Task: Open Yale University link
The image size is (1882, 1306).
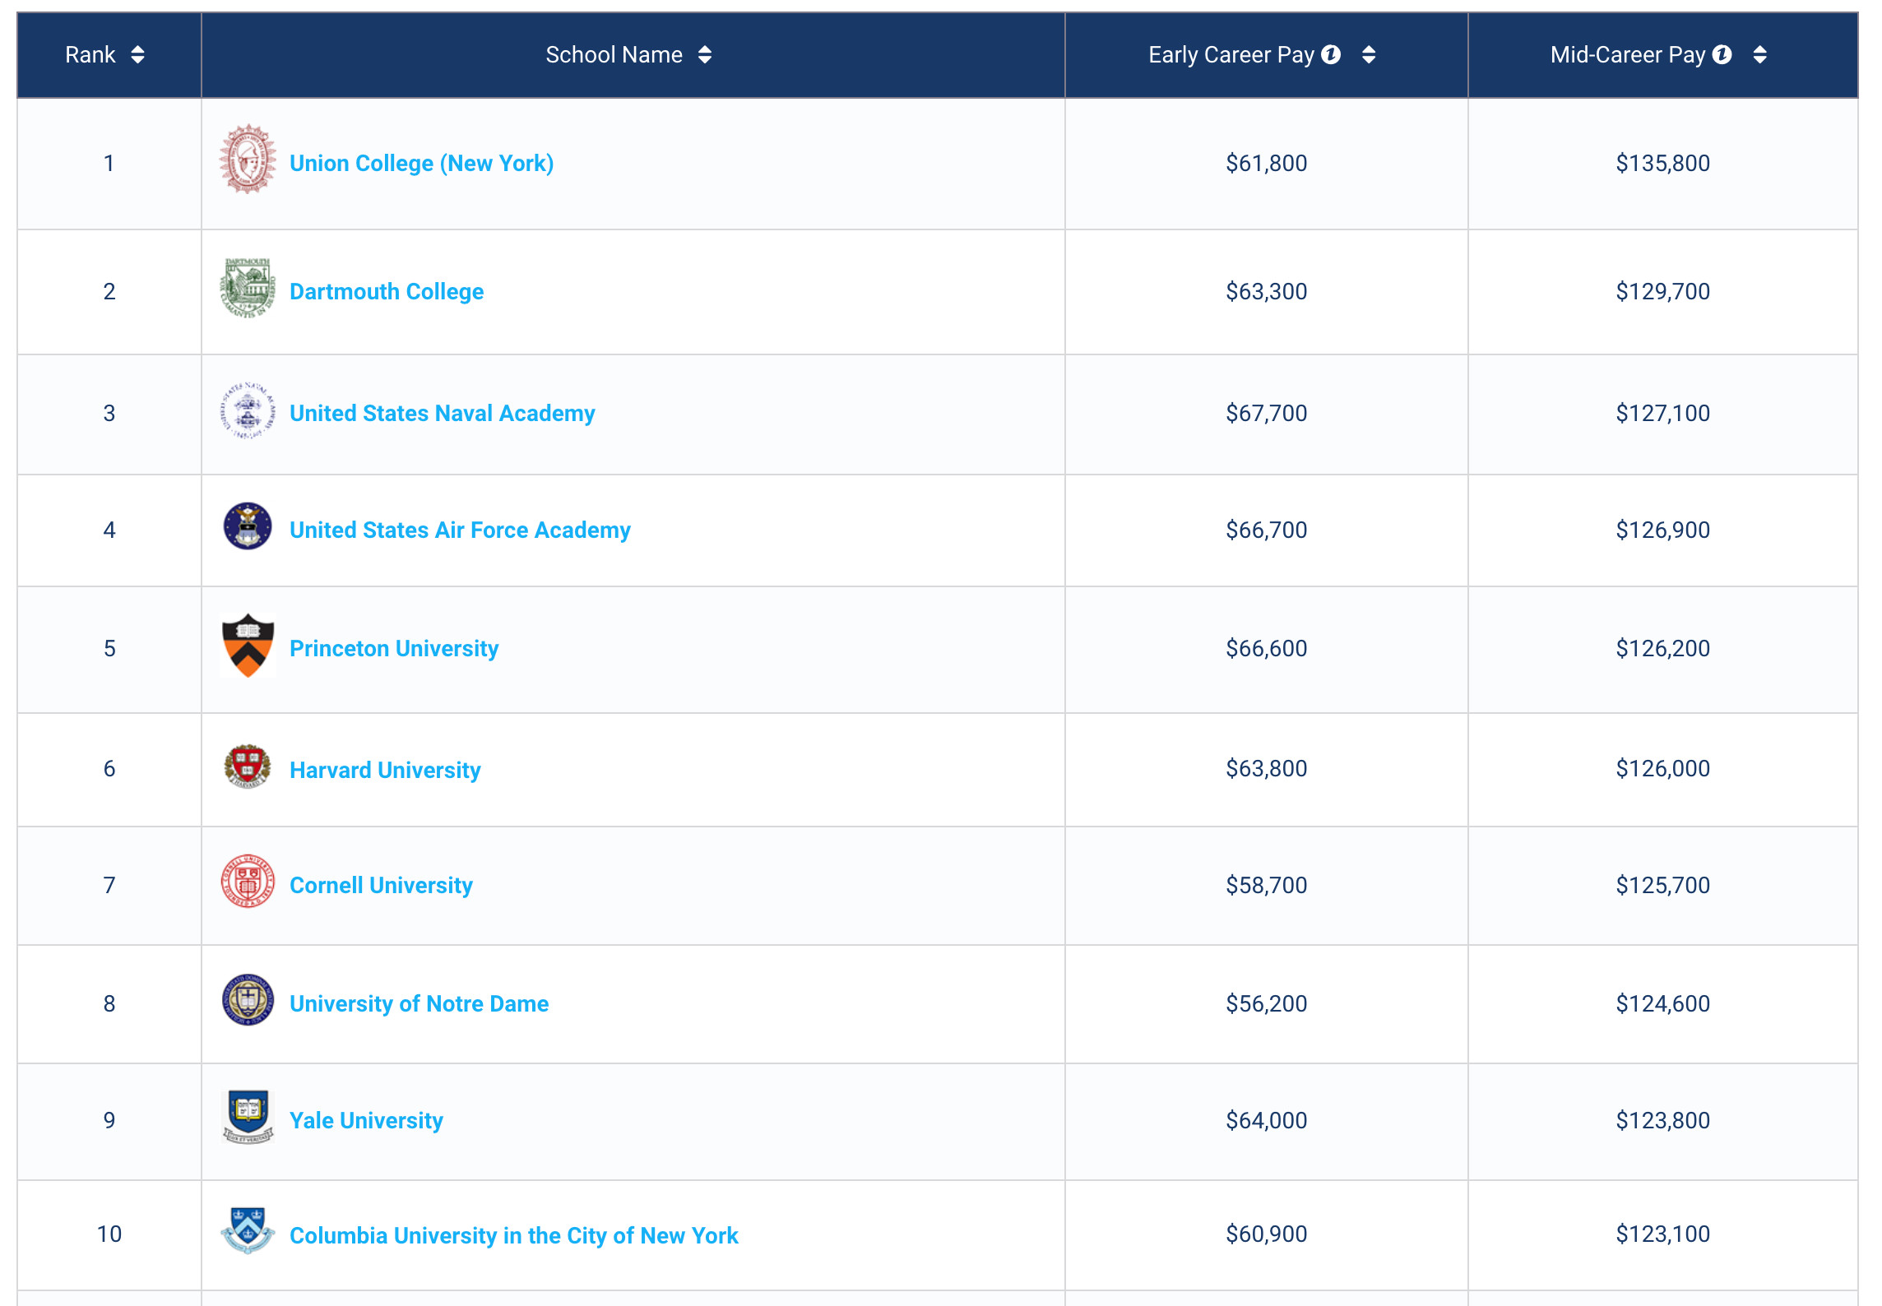Action: pos(366,1121)
